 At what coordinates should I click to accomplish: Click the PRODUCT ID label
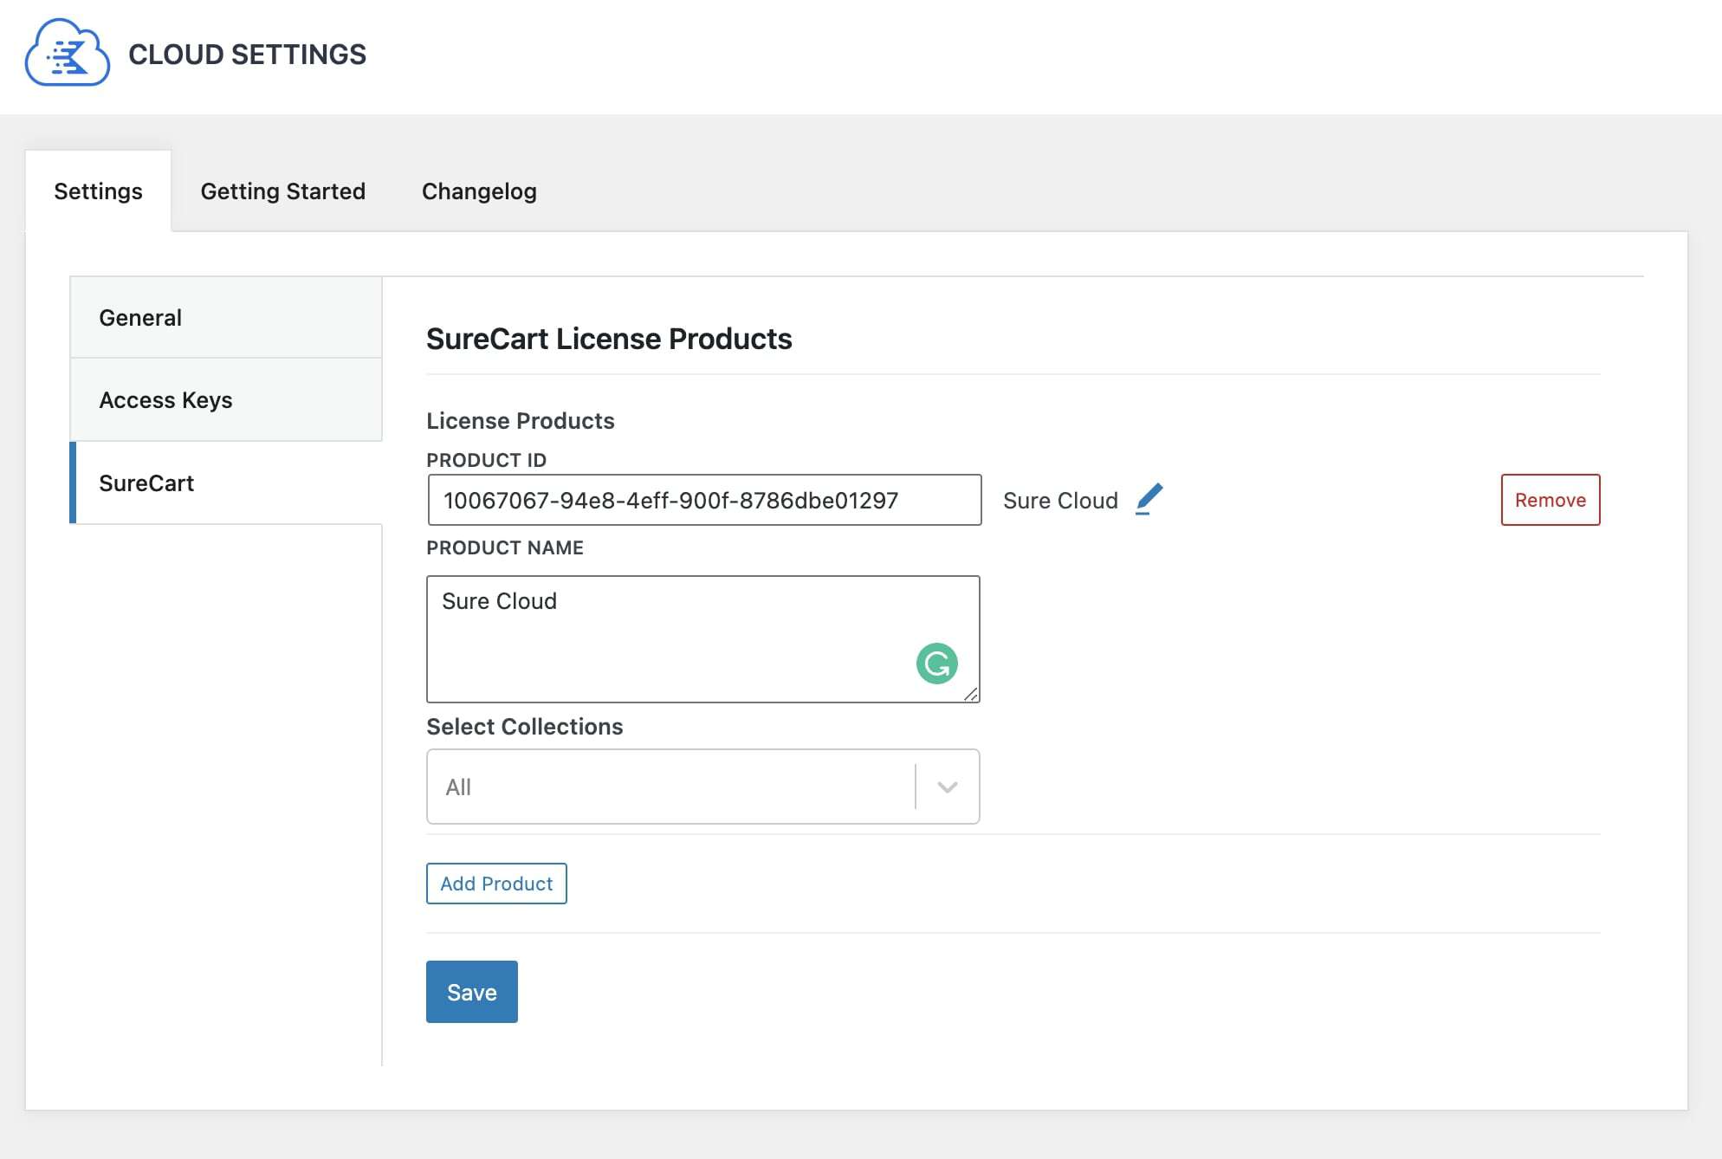coord(486,460)
